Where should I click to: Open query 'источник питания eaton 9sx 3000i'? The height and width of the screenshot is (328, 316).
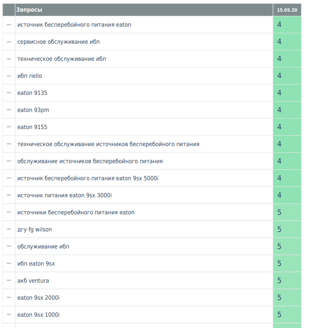click(65, 195)
